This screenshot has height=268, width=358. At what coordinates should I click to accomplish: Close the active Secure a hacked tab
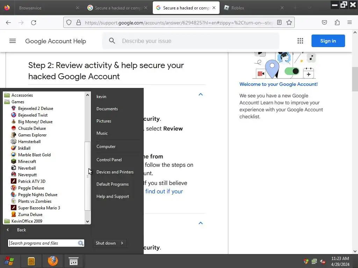point(214,8)
